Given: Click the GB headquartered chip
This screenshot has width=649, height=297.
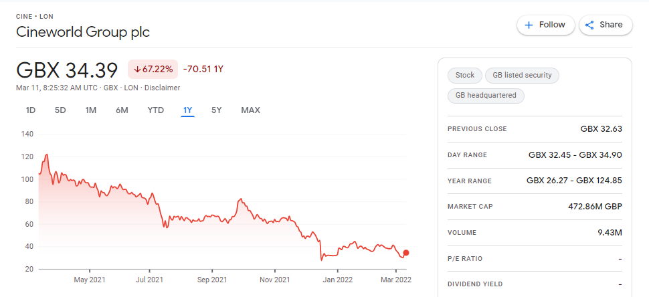Looking at the screenshot, I should (486, 96).
